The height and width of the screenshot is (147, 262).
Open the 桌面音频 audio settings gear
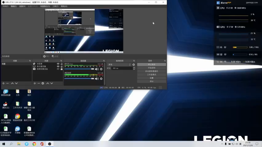coord(101,79)
